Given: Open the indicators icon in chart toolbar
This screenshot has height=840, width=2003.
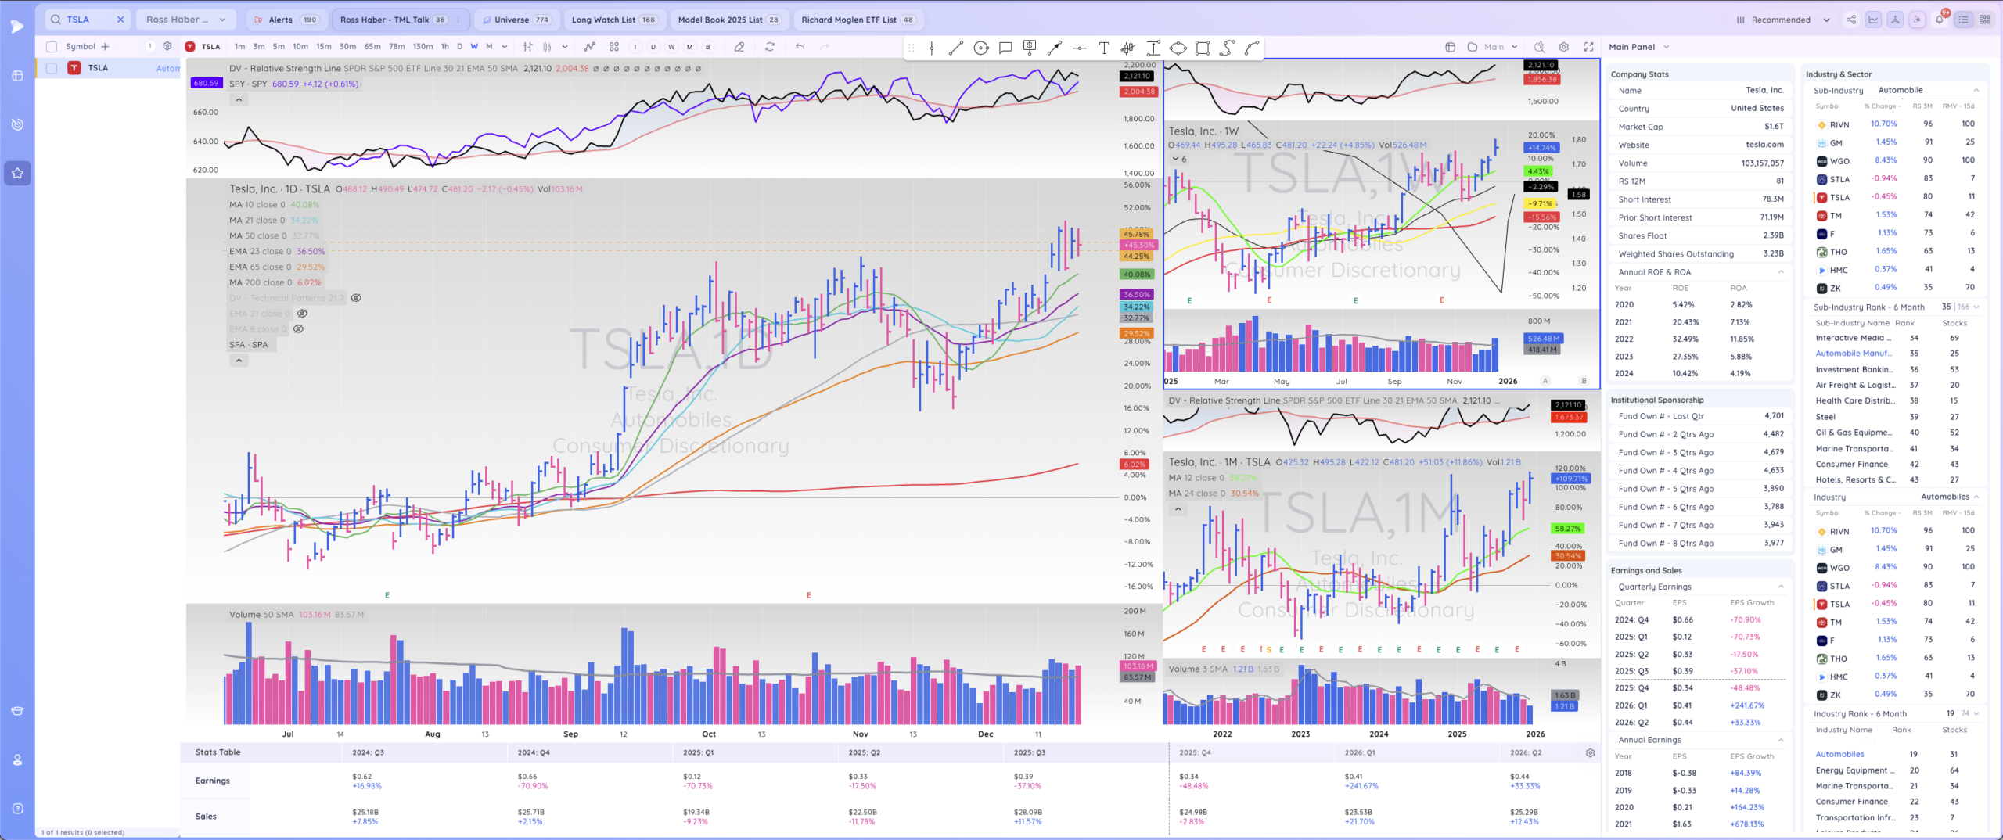Looking at the screenshot, I should pos(589,47).
